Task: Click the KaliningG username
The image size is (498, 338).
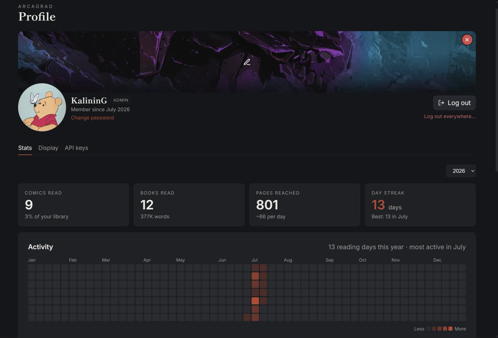Action: [x=89, y=101]
